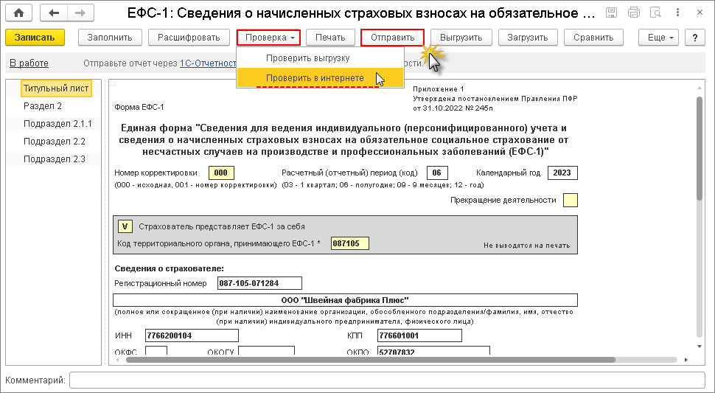Open 'Подраздел 2.1.1' in the section list
The width and height of the screenshot is (715, 393).
pyautogui.click(x=57, y=124)
